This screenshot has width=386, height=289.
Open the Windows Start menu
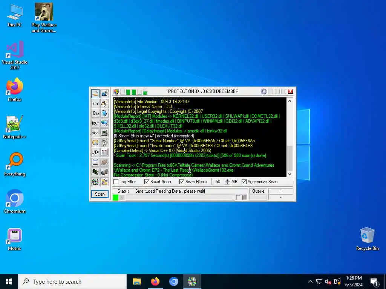[x=9, y=281]
